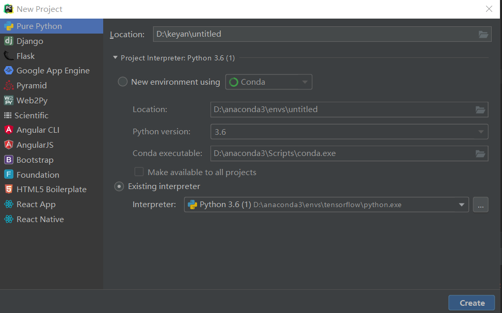Collapse the Project Interpreter section

click(115, 58)
